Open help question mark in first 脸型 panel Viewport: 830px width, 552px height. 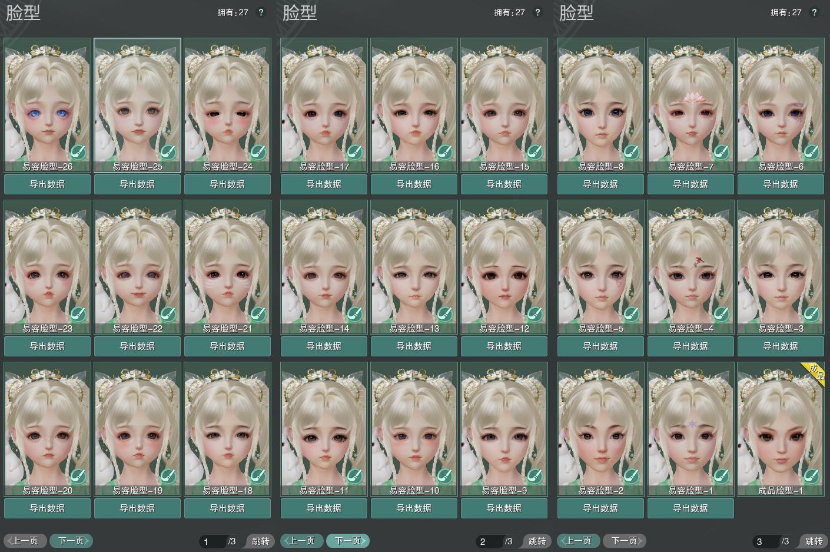261,12
